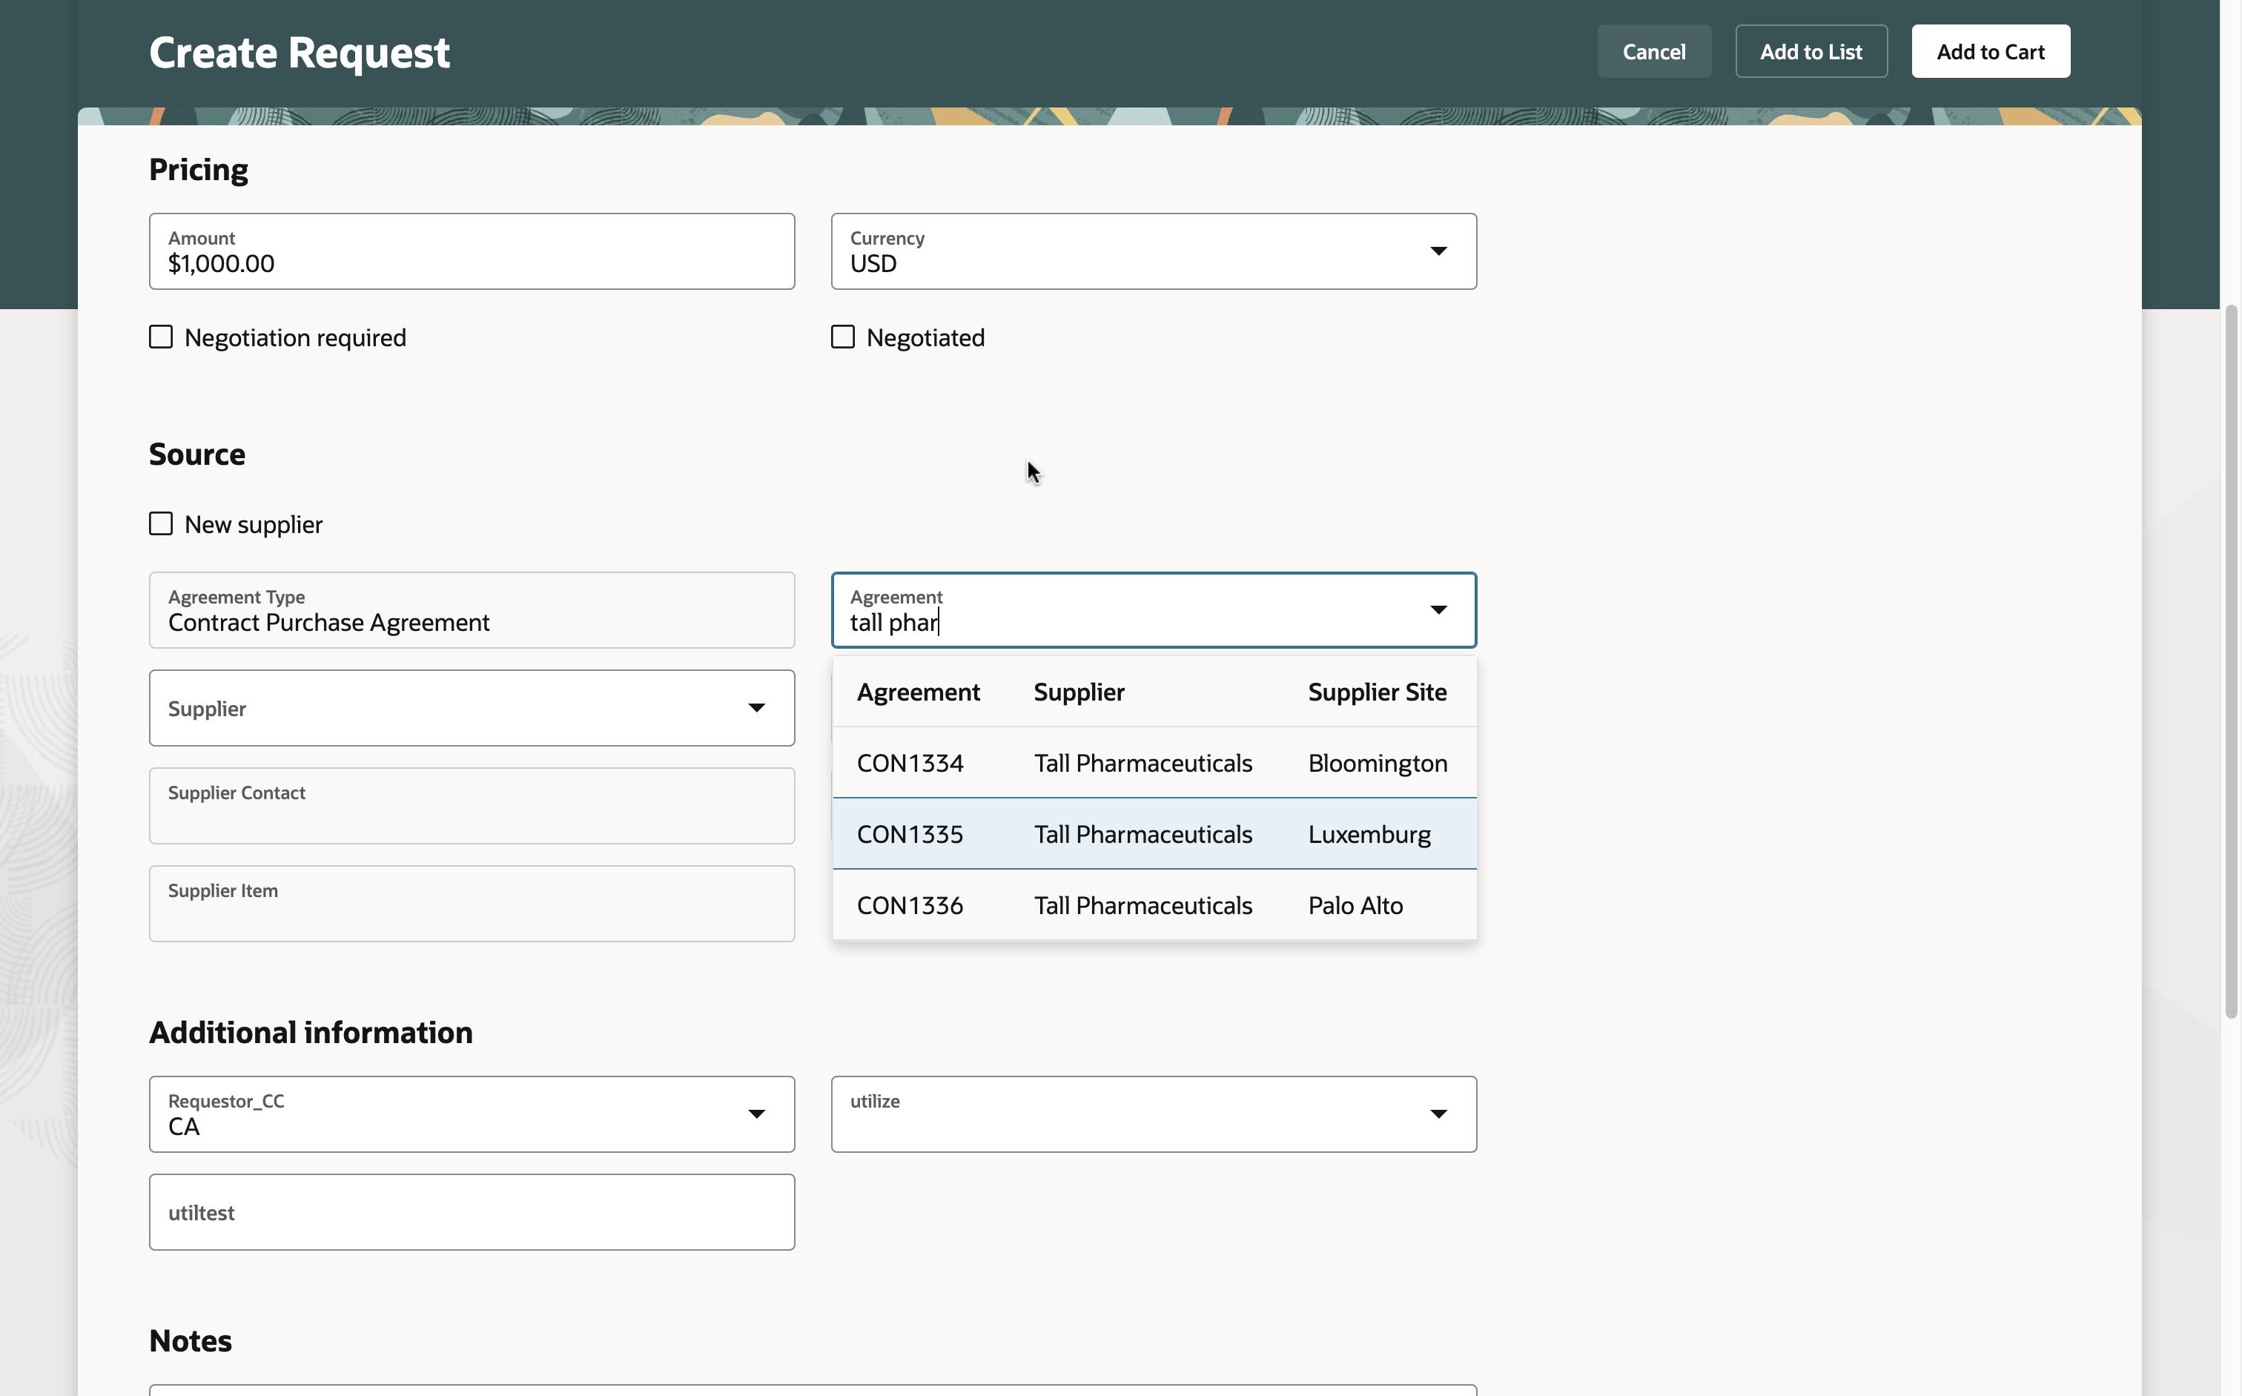The height and width of the screenshot is (1396, 2242).
Task: Collapse the Agreement dropdown arrow
Action: (x=1438, y=609)
